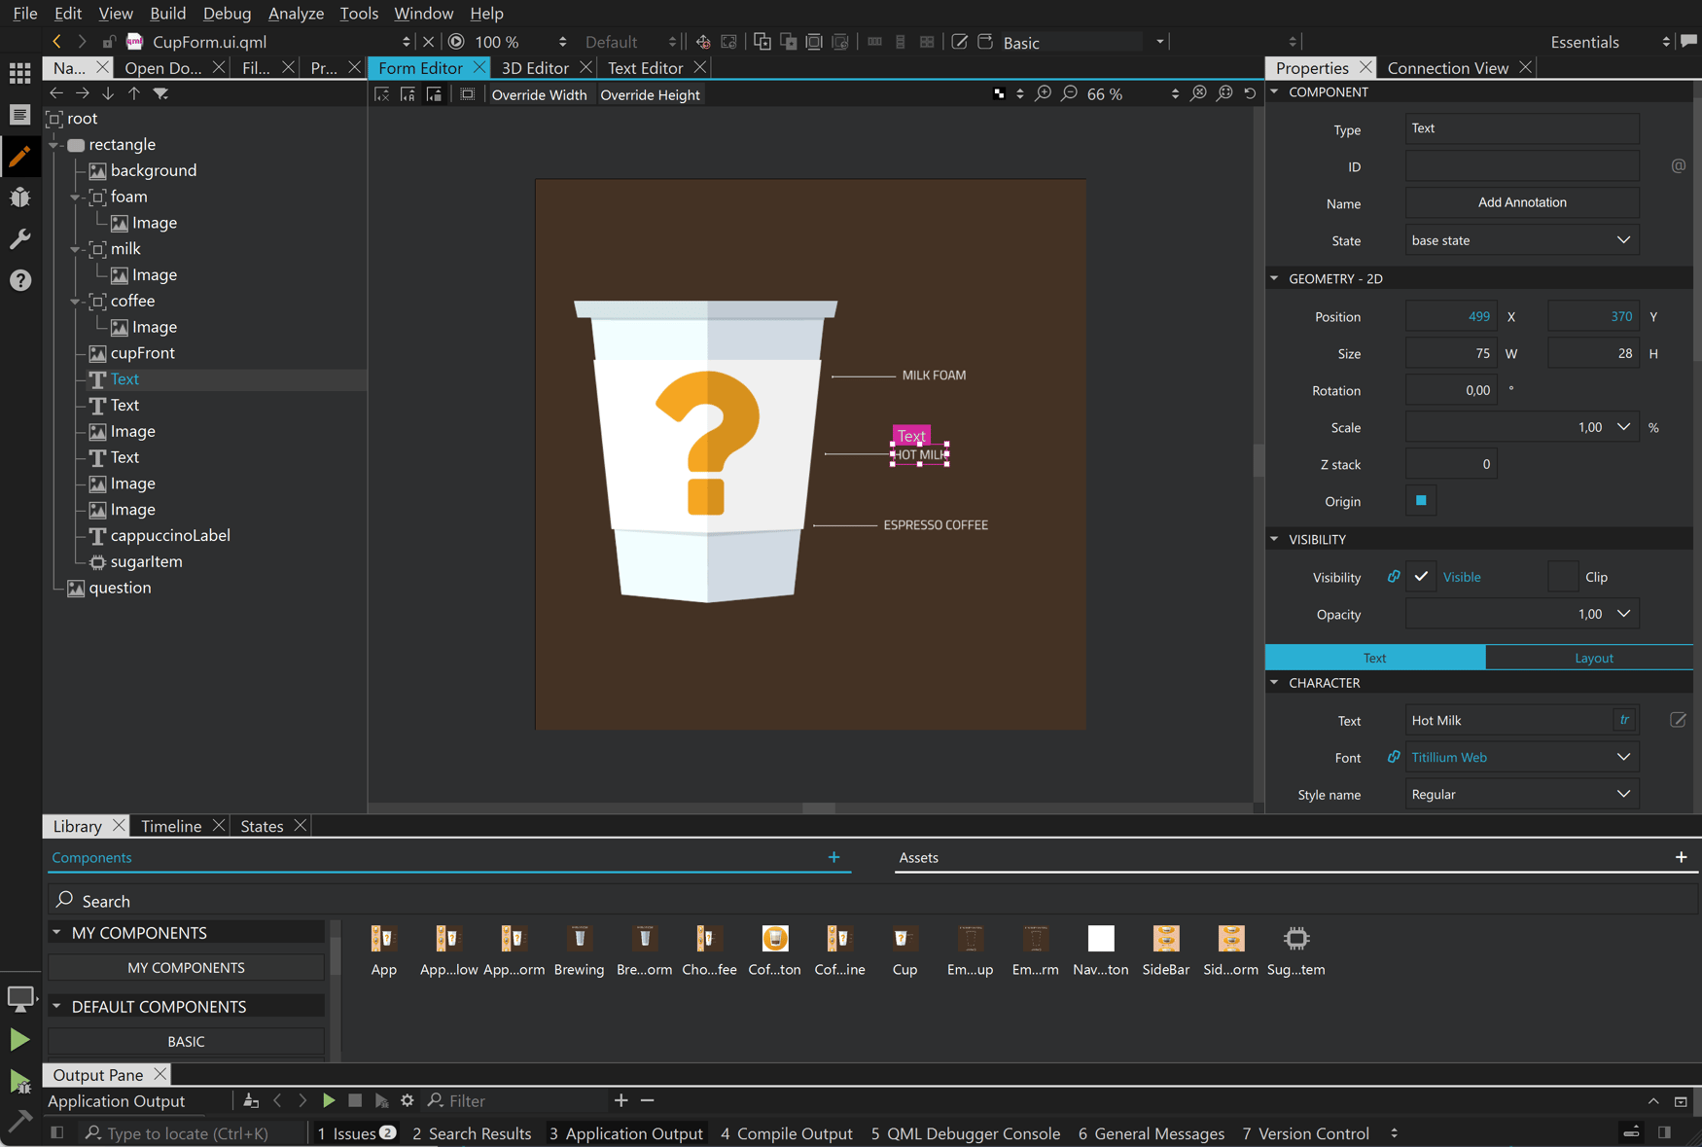Click the move-down arrow in the Navigator toolbar
Viewport: 1702px width, 1147px height.
point(107,93)
